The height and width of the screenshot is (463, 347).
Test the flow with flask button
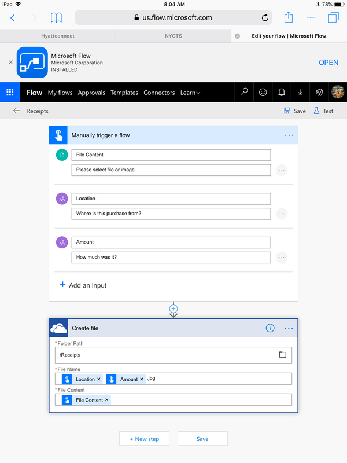323,111
